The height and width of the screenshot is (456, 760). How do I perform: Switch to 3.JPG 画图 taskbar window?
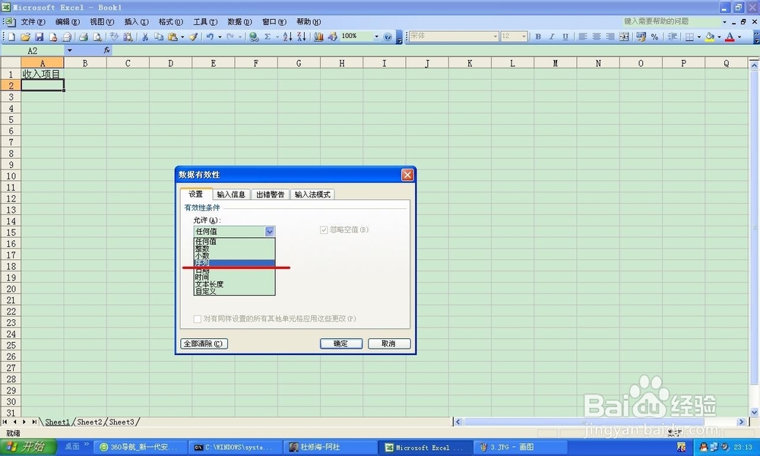tap(519, 448)
